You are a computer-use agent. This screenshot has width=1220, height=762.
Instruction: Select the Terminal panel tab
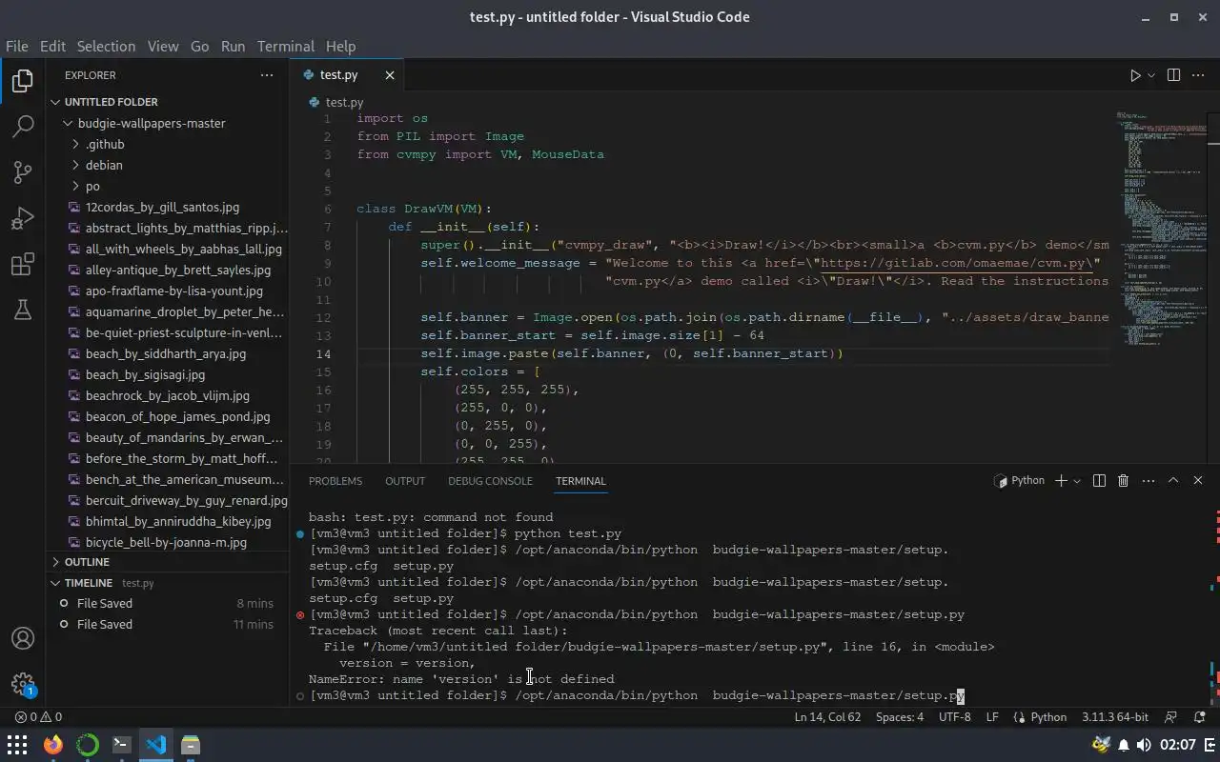pos(580,481)
